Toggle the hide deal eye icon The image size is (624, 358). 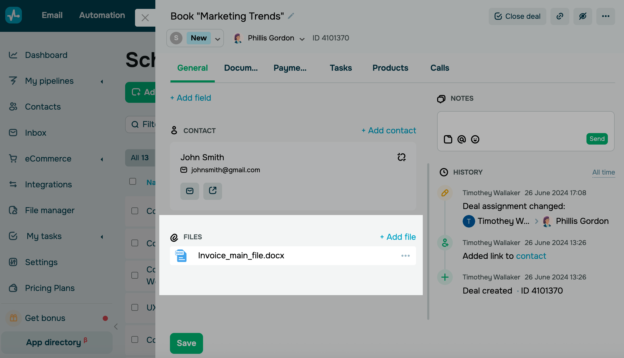coord(583,16)
